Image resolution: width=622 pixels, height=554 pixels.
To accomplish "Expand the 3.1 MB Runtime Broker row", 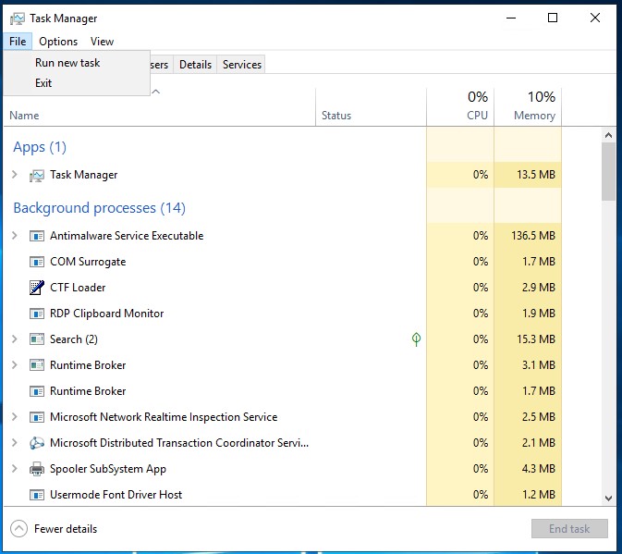I will pyautogui.click(x=15, y=364).
